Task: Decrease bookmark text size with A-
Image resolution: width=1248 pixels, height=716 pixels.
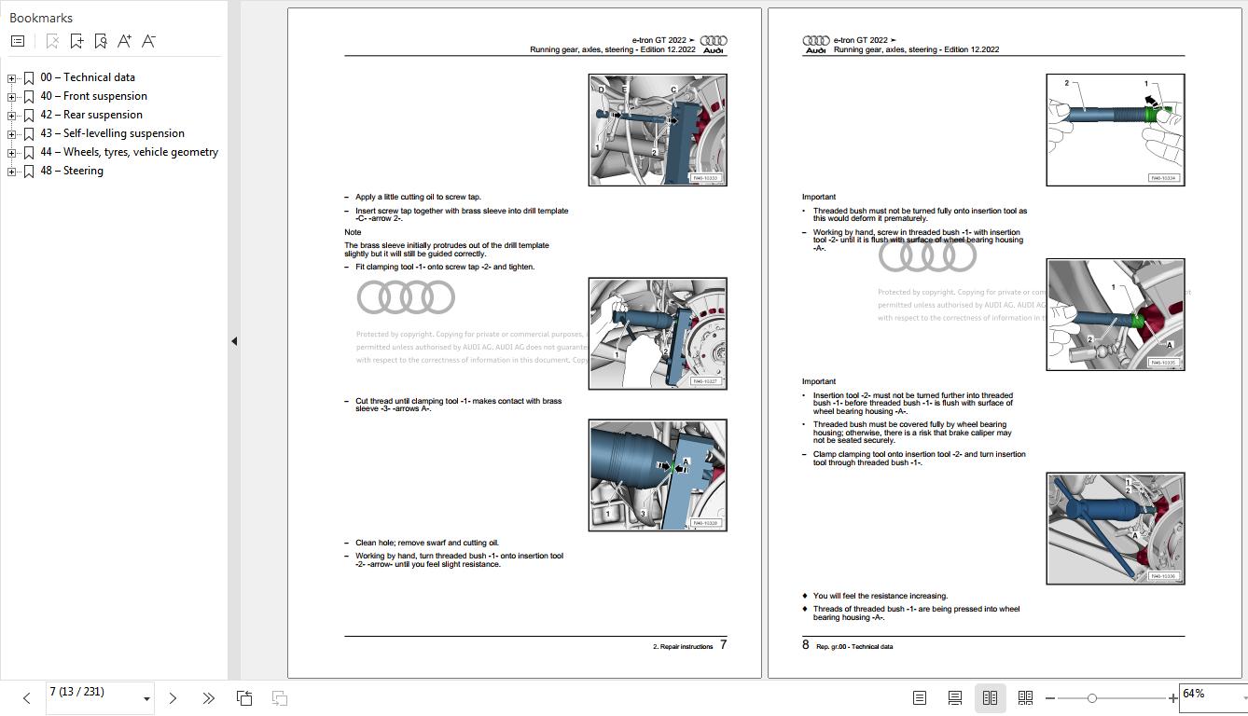Action: (x=147, y=41)
